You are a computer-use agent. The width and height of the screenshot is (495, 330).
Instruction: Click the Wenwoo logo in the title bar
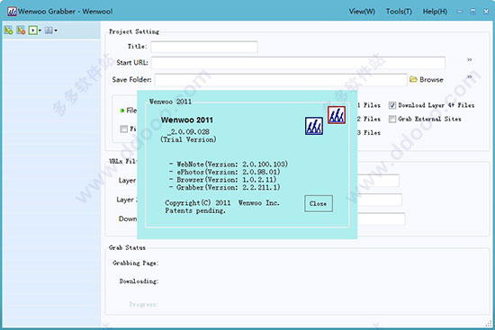[x=12, y=12]
